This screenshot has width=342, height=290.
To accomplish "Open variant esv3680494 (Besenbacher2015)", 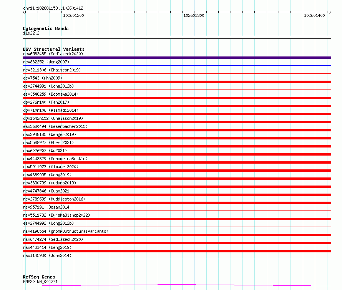I will coord(55,126).
